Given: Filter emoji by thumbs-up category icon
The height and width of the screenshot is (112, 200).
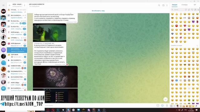Looking at the screenshot, I should (189, 10).
